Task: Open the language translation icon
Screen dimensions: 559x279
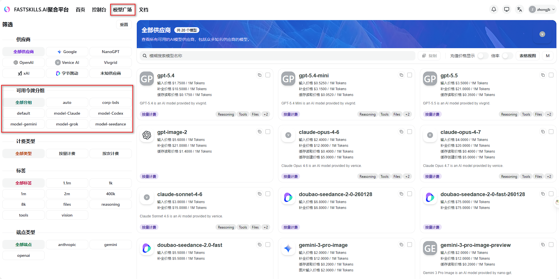Action: 520,9
